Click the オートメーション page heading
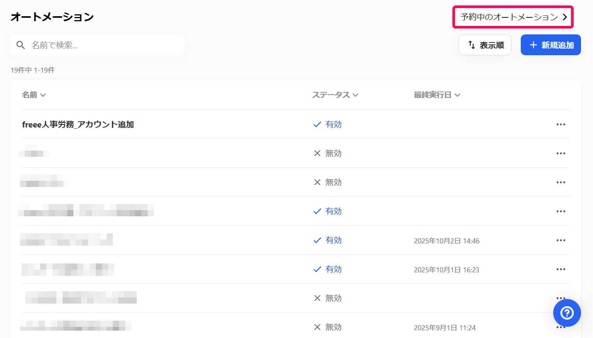Image resolution: width=593 pixels, height=338 pixels. pyautogui.click(x=52, y=17)
